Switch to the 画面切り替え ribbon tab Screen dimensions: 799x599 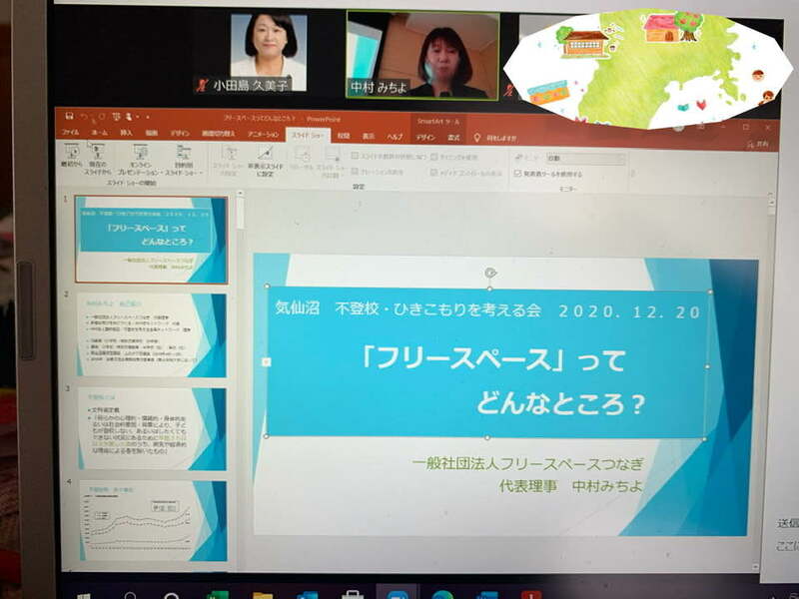click(218, 134)
